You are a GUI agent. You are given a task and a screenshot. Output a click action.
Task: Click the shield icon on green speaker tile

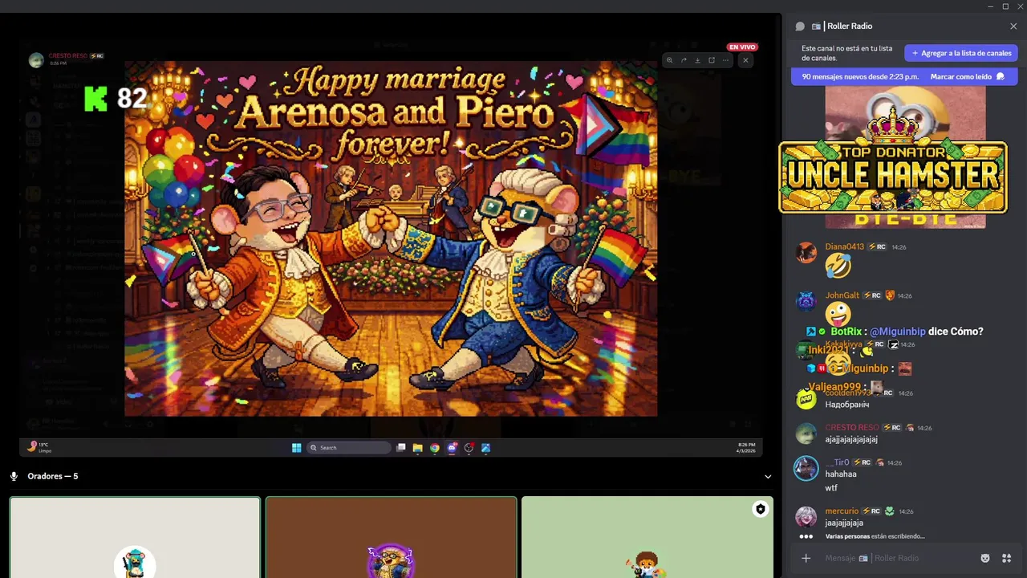(x=761, y=509)
